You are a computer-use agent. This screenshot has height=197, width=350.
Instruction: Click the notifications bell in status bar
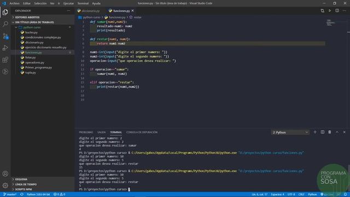coord(345,195)
